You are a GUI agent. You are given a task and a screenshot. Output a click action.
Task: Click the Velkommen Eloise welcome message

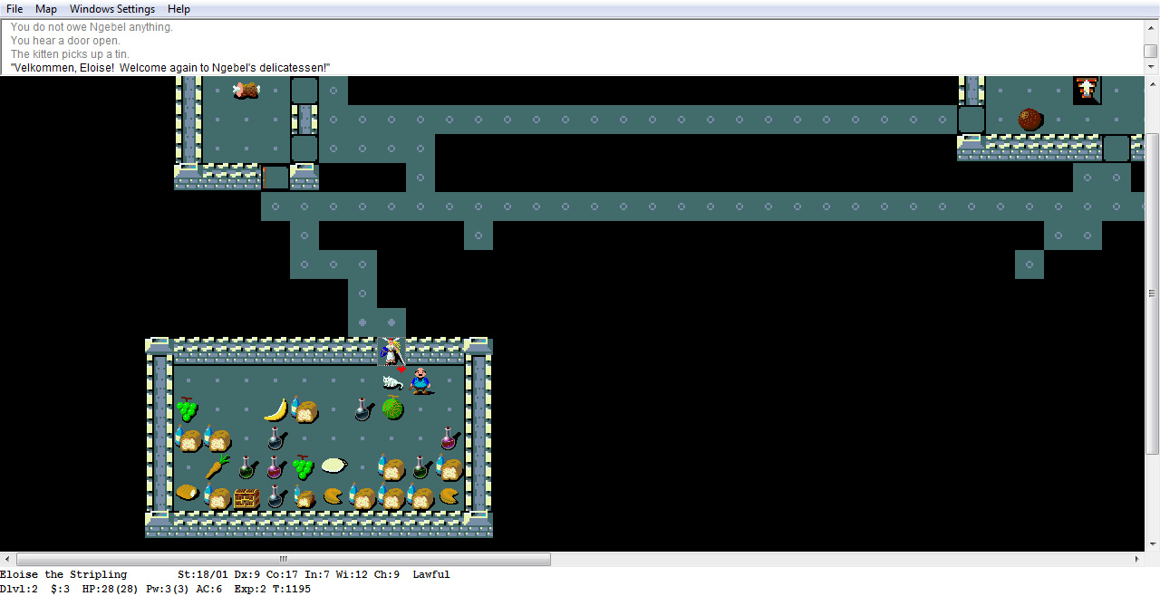[170, 68]
